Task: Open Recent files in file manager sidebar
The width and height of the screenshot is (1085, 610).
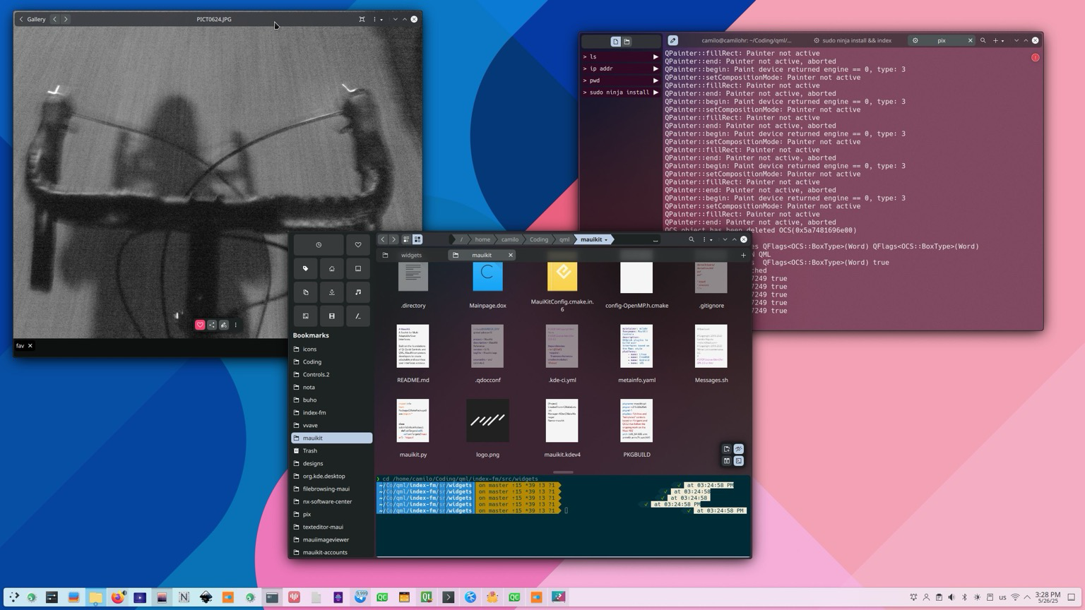Action: 319,245
